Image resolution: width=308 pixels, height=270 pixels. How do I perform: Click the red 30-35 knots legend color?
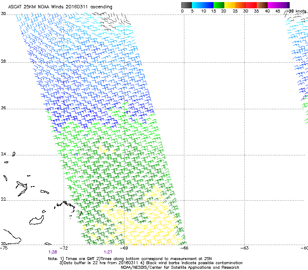[x=251, y=5]
